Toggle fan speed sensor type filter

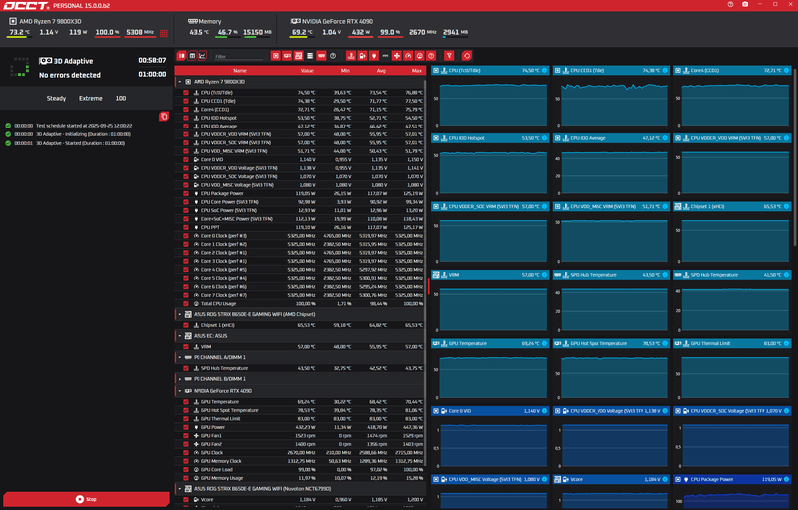(x=396, y=56)
